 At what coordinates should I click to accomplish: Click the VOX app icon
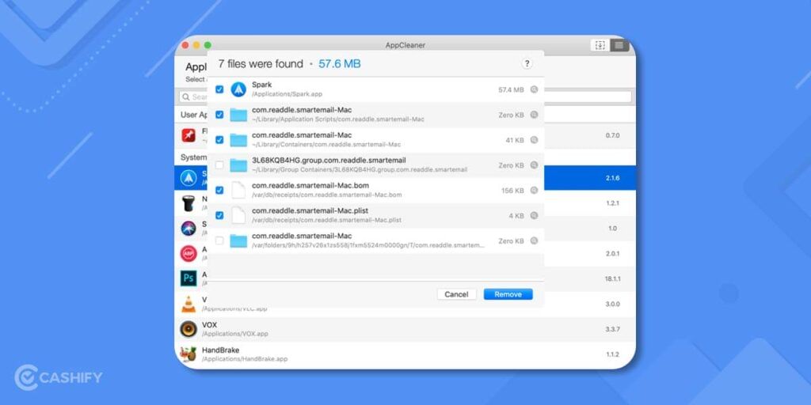pos(188,329)
